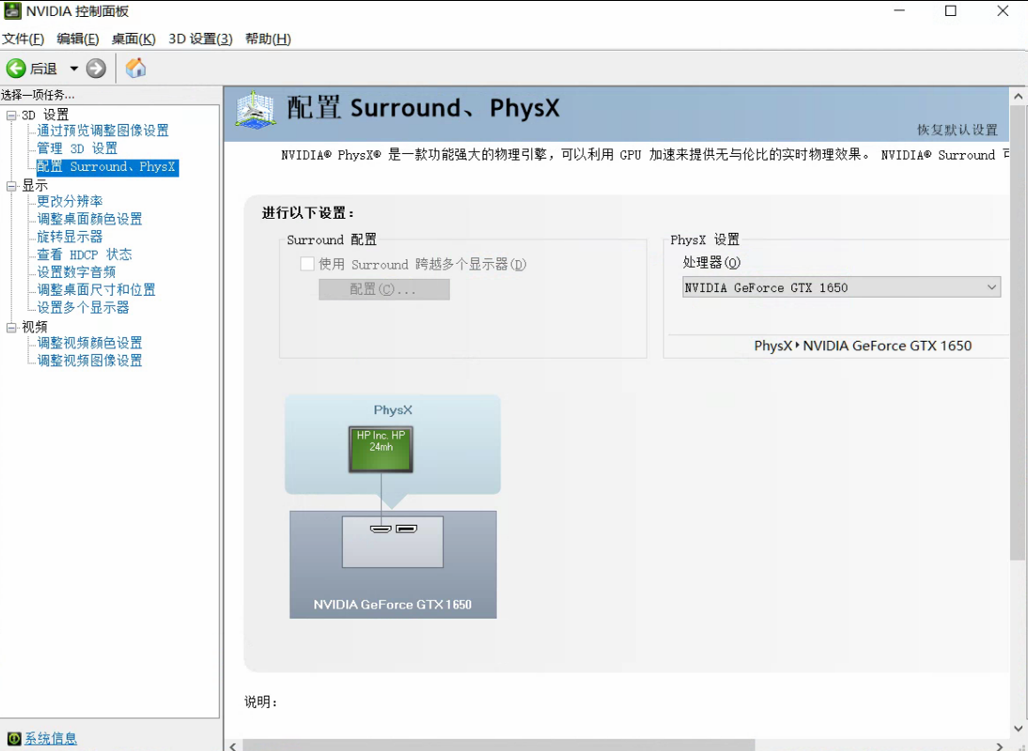Image resolution: width=1028 pixels, height=751 pixels.
Task: Click the 配置(C)... button
Action: 384,289
